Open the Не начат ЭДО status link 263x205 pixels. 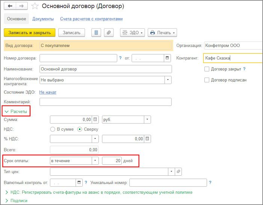[48, 92]
